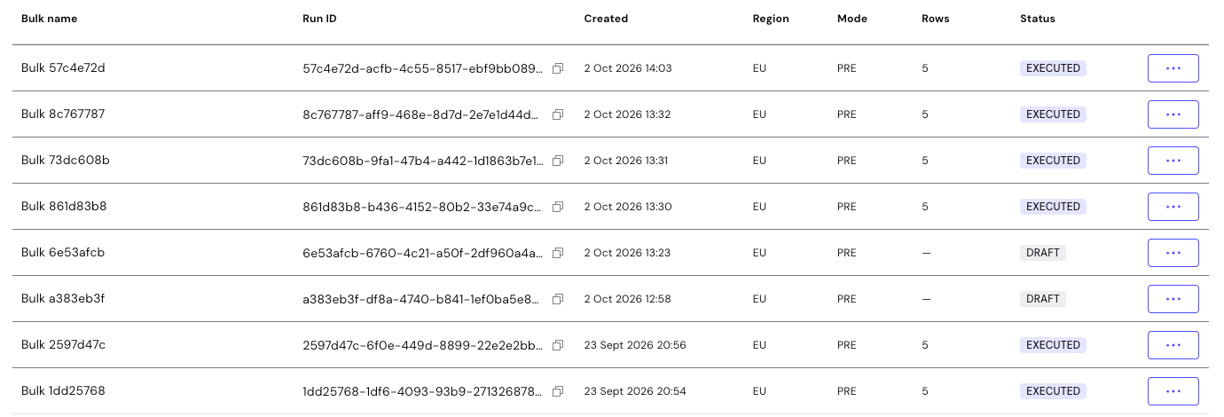Click Run ID text starting 861d83b8-b436

422,207
